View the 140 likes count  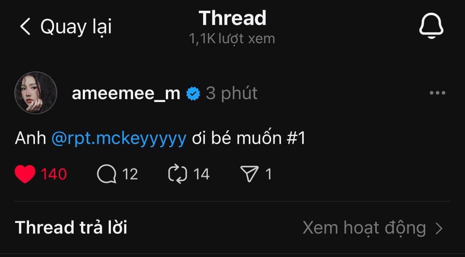[x=54, y=175]
